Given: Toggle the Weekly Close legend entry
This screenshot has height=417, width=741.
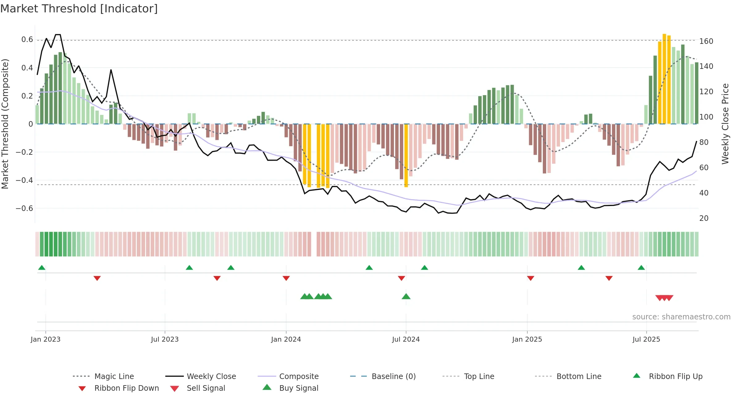Looking at the screenshot, I should [201, 376].
